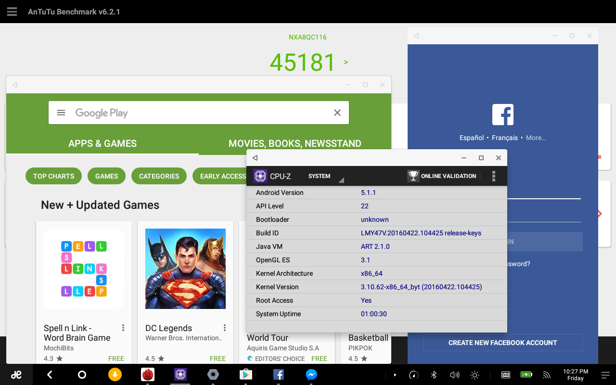The height and width of the screenshot is (385, 616).
Task: Expand the hidden system tray icons arrow
Action: click(x=395, y=374)
